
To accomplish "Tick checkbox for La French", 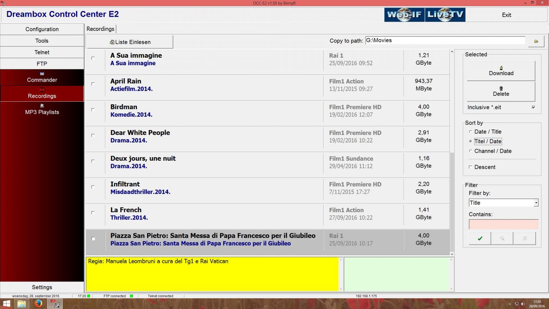I will 93,213.
